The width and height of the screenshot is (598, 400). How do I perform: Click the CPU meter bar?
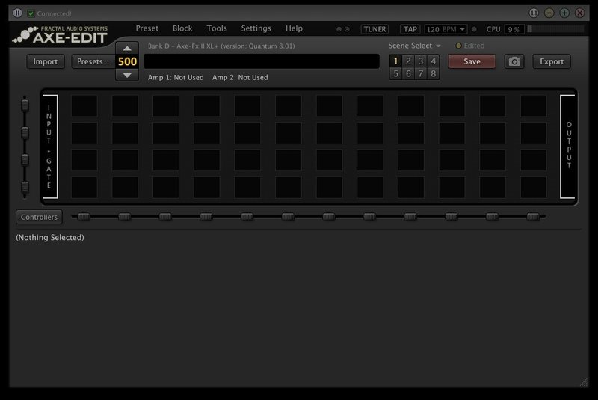(555, 29)
